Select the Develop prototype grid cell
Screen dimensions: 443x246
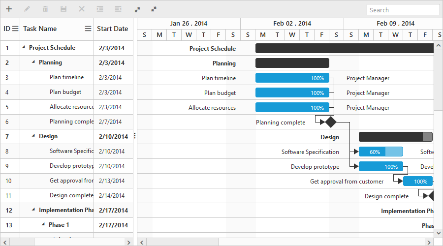pyautogui.click(x=57, y=166)
